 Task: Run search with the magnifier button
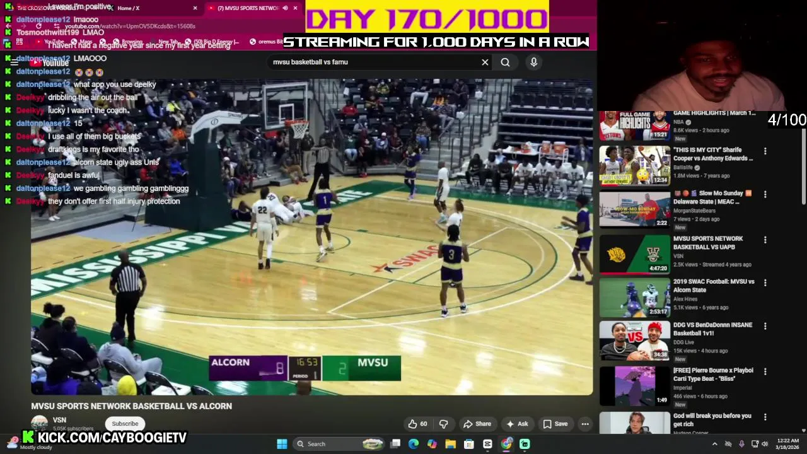click(x=505, y=62)
